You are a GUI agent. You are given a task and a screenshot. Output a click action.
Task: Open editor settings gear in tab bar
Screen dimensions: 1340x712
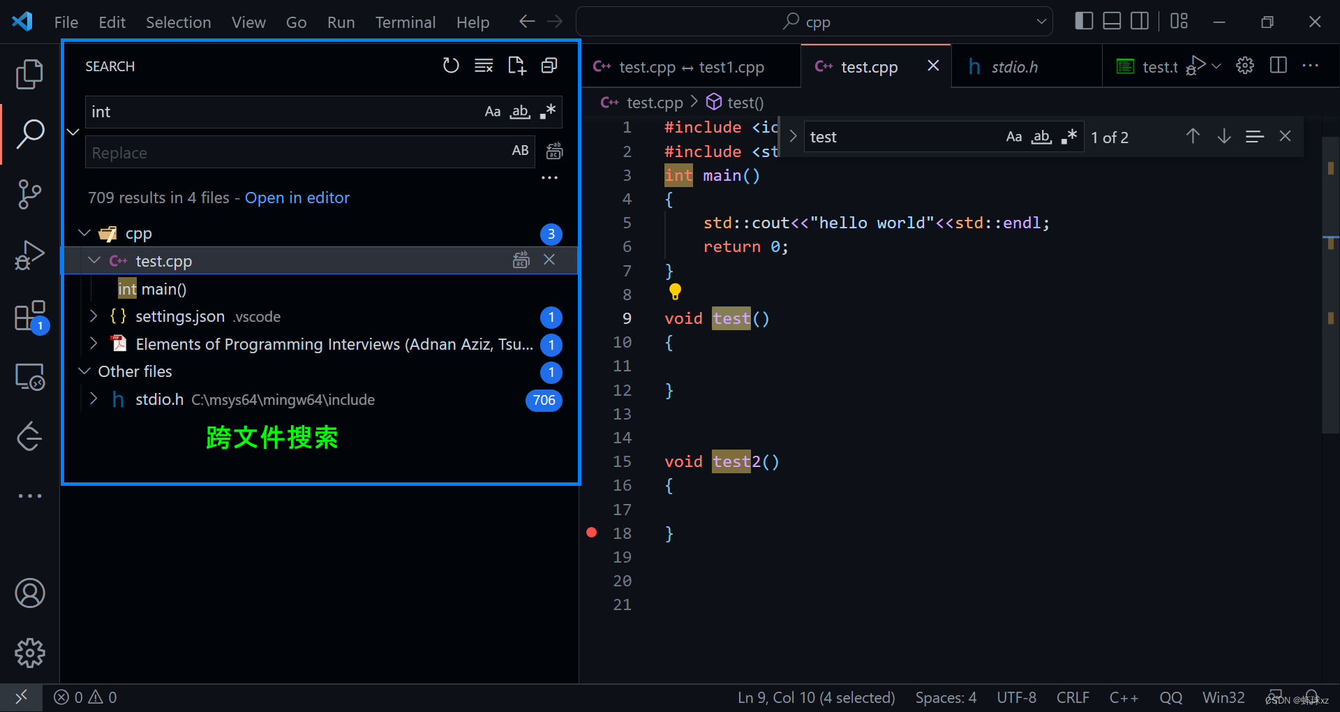[x=1245, y=66]
